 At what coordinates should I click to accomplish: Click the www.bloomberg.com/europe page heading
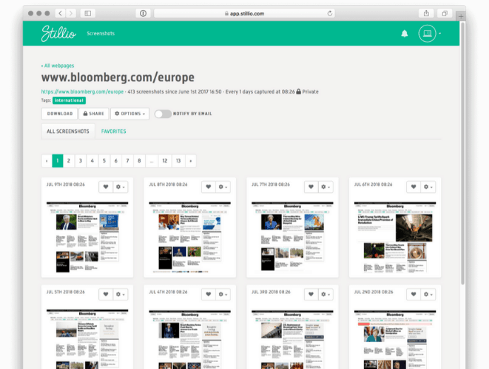click(x=118, y=77)
